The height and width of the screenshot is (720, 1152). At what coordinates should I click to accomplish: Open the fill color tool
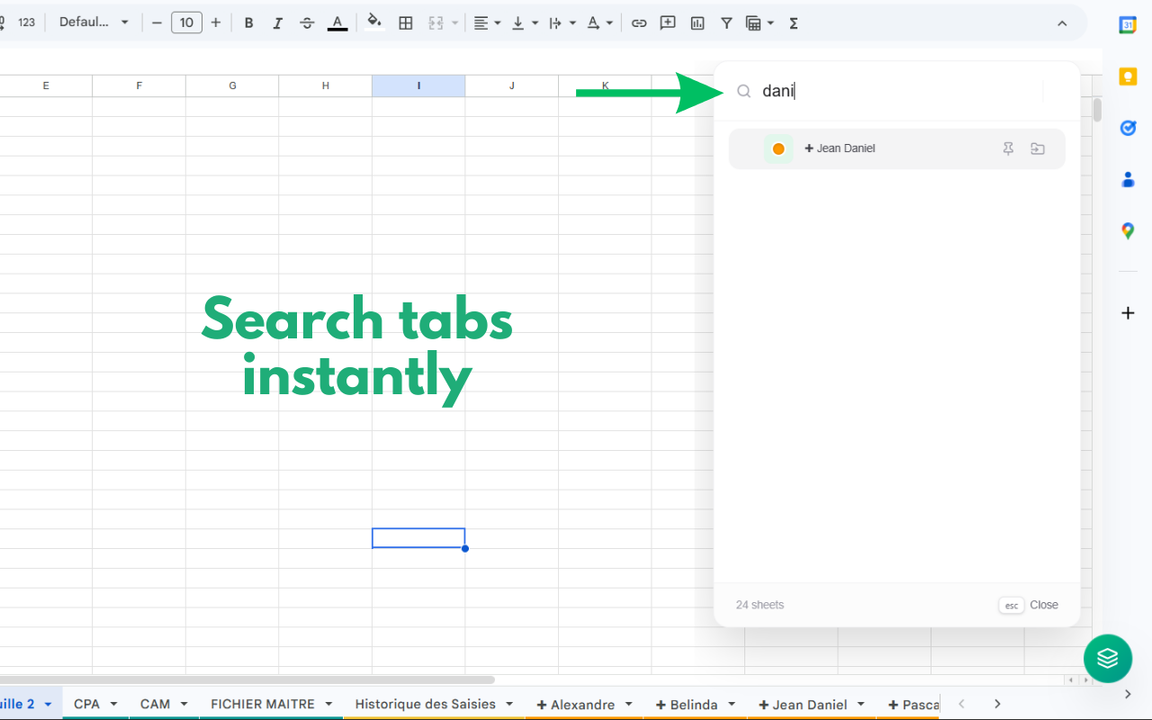pos(373,22)
